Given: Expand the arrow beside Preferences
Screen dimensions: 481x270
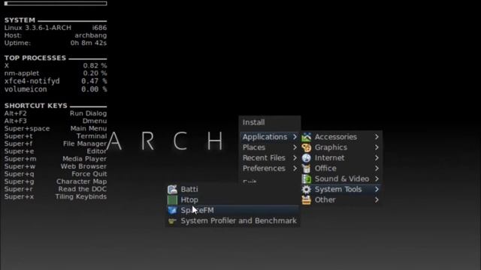Looking at the screenshot, I should click(x=295, y=168).
